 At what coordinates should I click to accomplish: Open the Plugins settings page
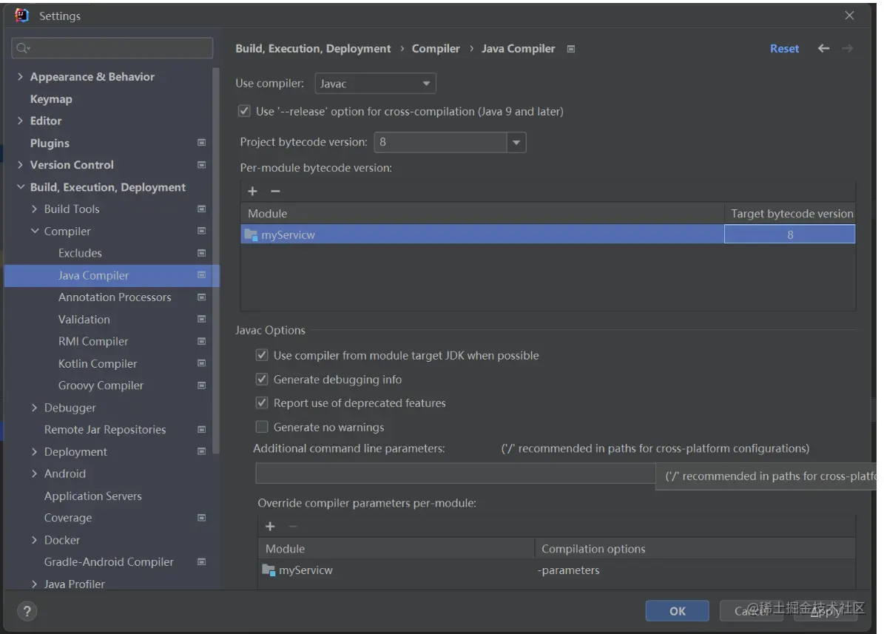[x=50, y=144]
